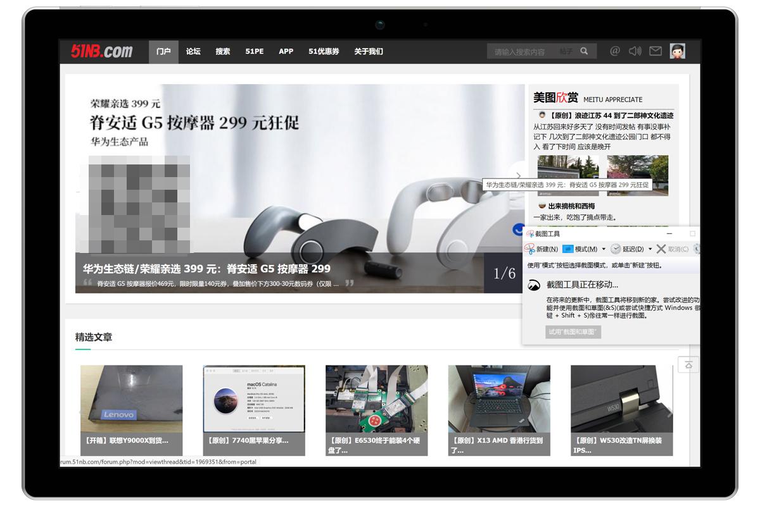
Task: Select the 关于我们 navigation item
Action: point(369,51)
